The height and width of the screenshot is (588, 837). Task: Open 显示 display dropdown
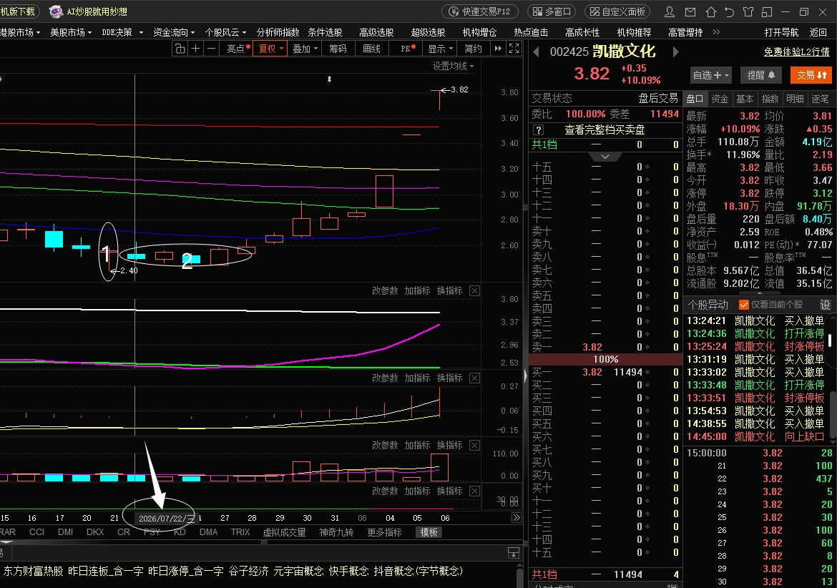[x=441, y=49]
